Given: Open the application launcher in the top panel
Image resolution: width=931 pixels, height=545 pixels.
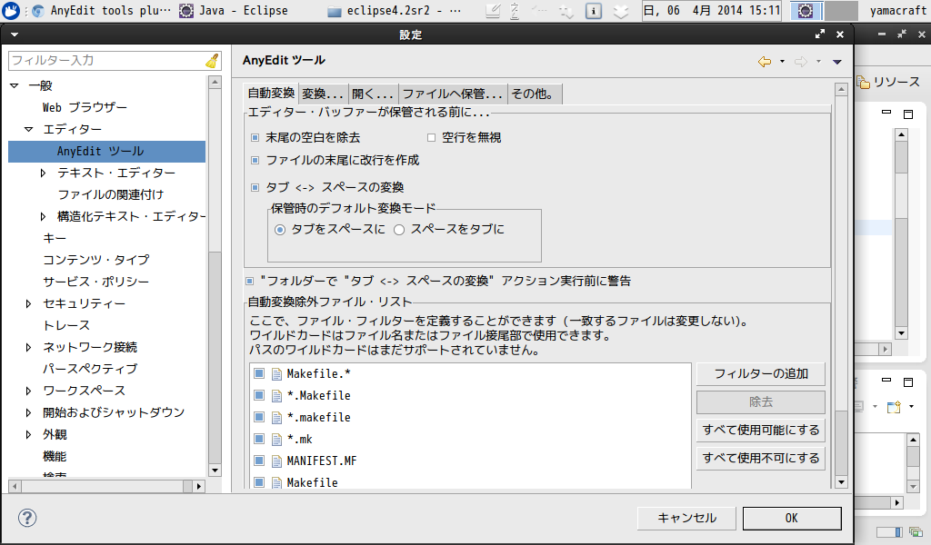Looking at the screenshot, I should 11,10.
